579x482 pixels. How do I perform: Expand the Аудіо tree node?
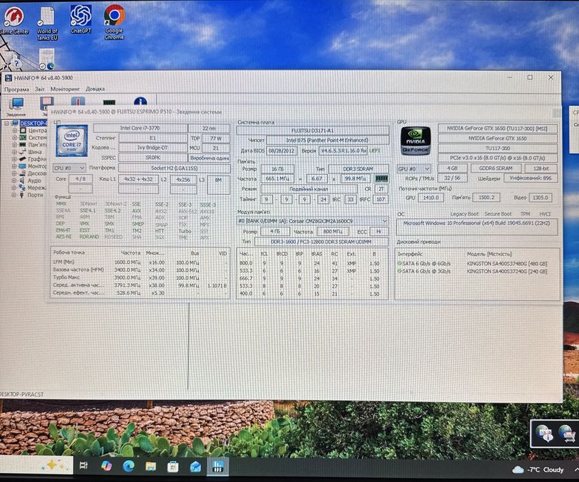(x=14, y=180)
